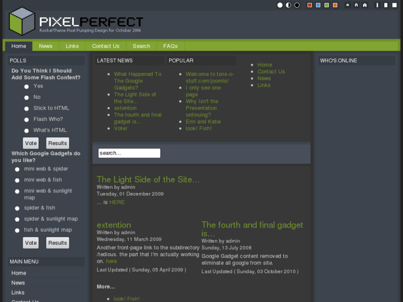Select the half-tone contrast style icon
The image size is (403, 302).
tap(288, 5)
